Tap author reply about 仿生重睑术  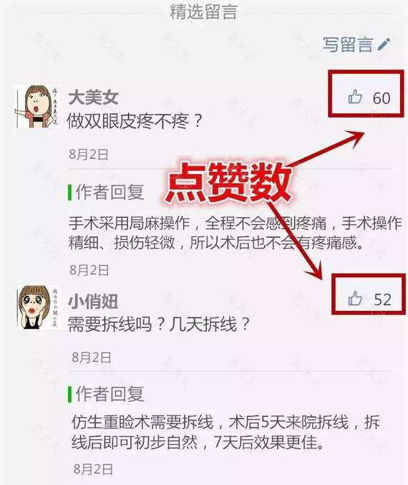[225, 432]
